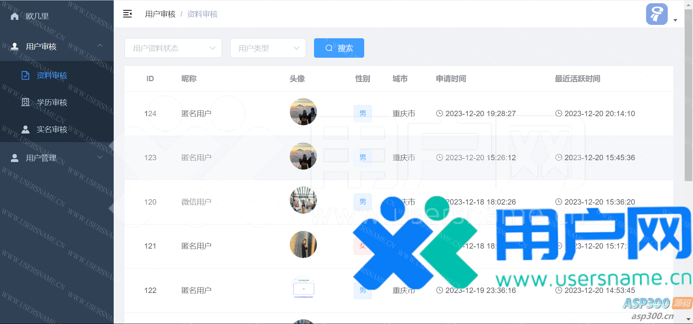Image resolution: width=693 pixels, height=324 pixels.
Task: Click the 用户审核 breadcrumb link
Action: (x=160, y=14)
